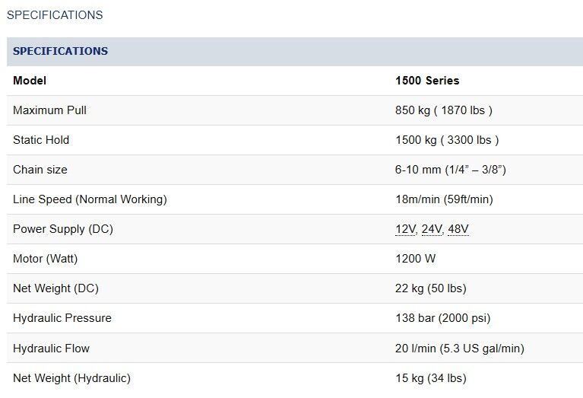Viewport: 583px width, 398px height.
Task: Click the 48V power supply link
Action: [x=458, y=229]
